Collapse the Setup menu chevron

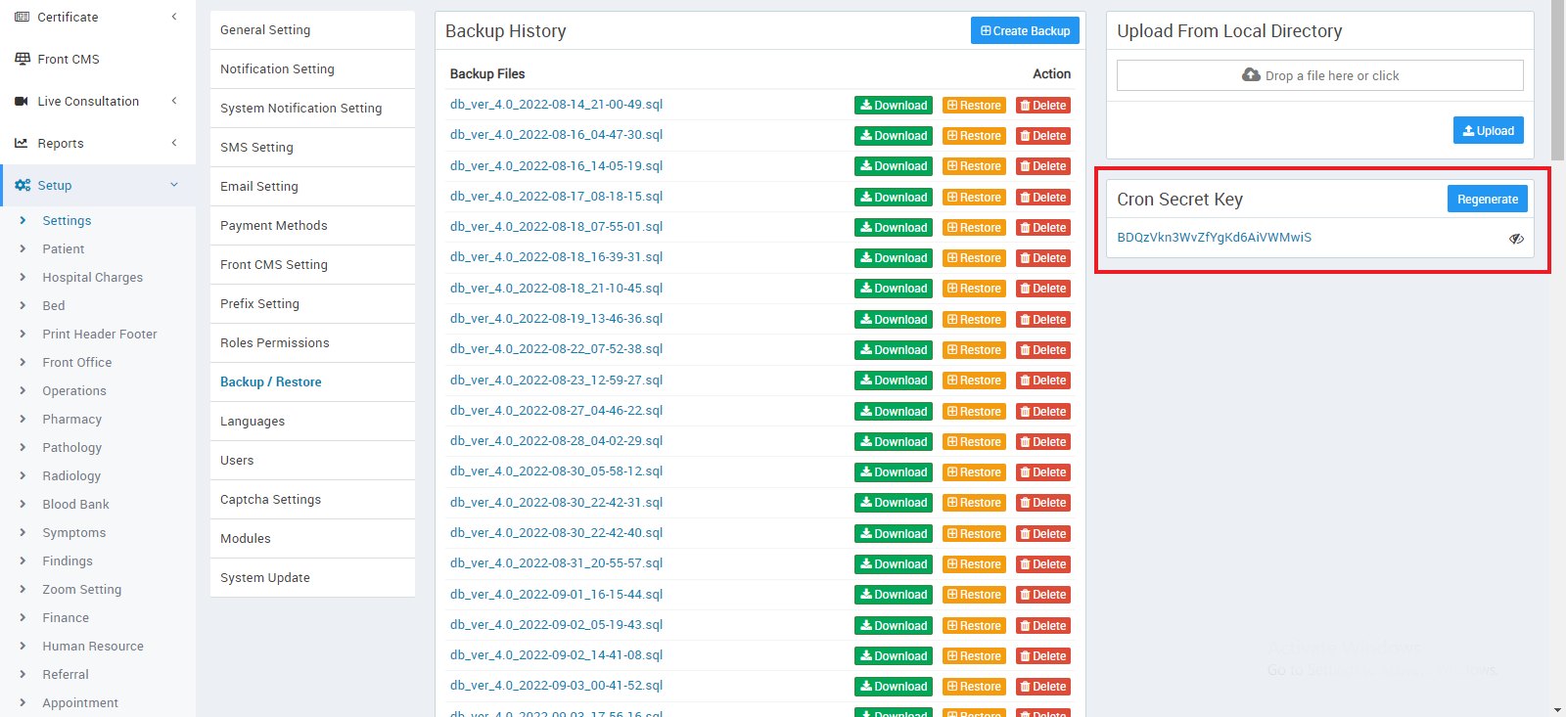tap(174, 185)
